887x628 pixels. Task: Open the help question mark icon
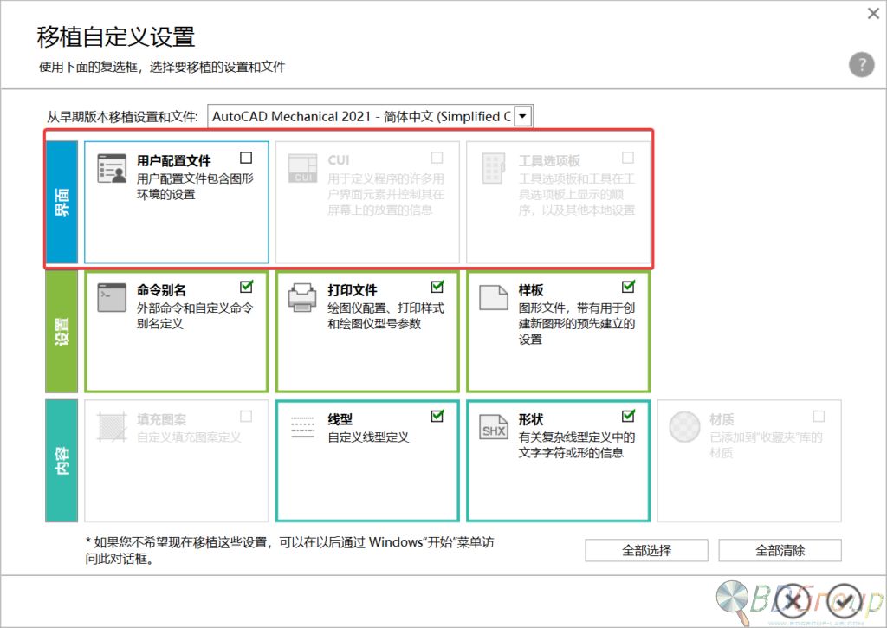click(862, 64)
